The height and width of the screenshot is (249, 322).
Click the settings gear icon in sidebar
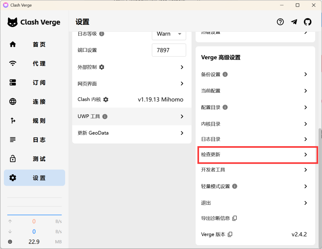click(x=13, y=177)
